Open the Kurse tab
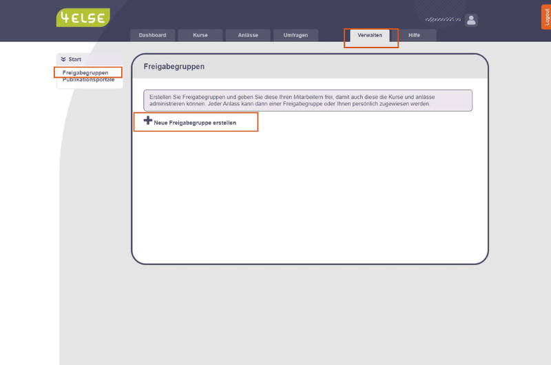The height and width of the screenshot is (365, 551). [x=200, y=35]
